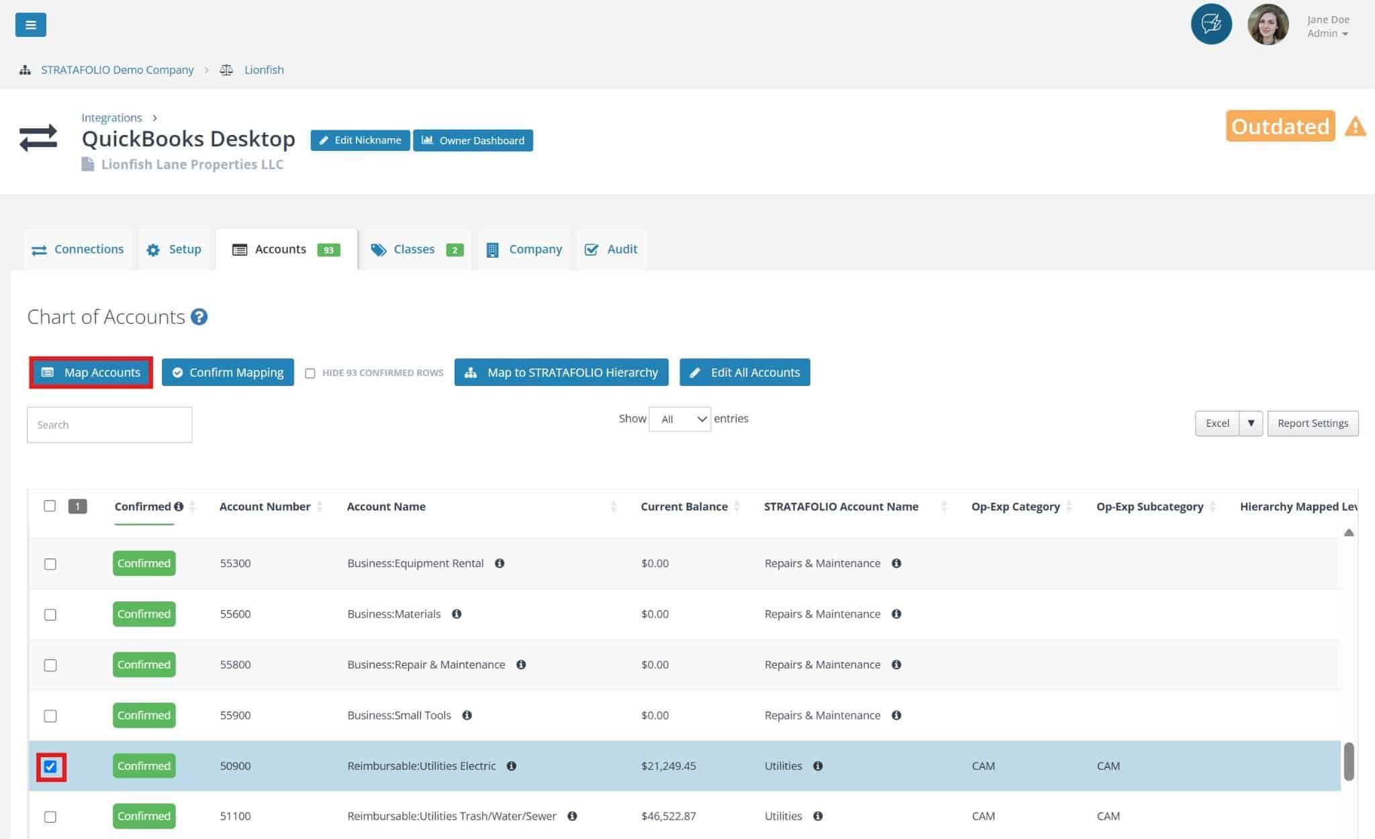The width and height of the screenshot is (1375, 839).
Task: Click the Outdated warning triangle icon
Action: pyautogui.click(x=1355, y=126)
